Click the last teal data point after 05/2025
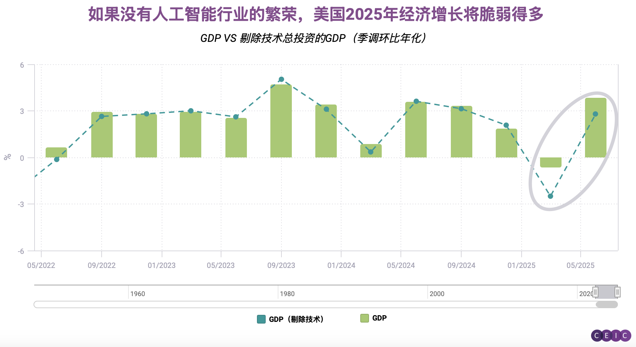636x347 pixels. tap(595, 114)
